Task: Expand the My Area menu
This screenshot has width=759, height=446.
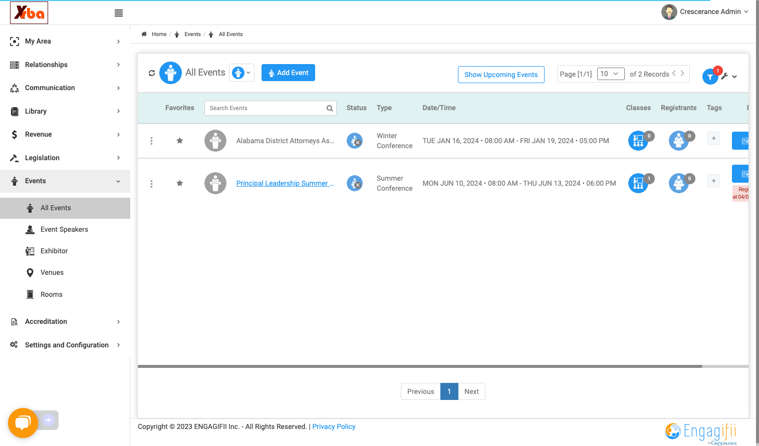Action: [65, 42]
